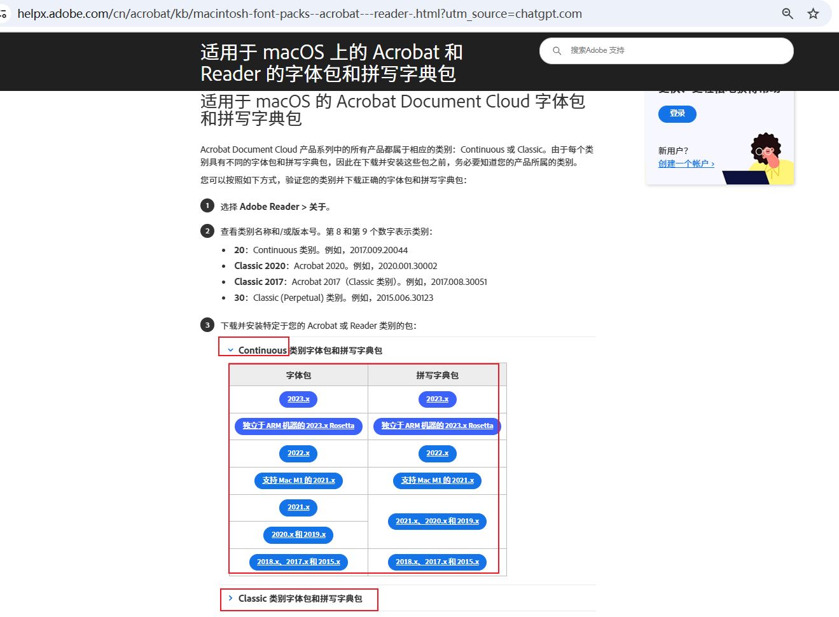Open font pack 支持 Mac M1 的 2021.x

click(x=298, y=481)
